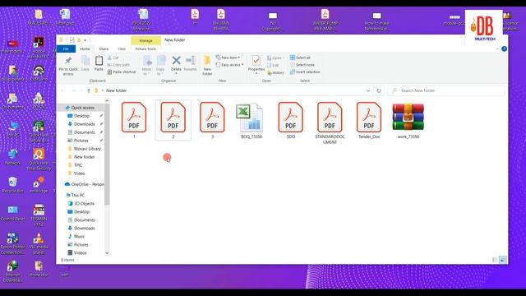This screenshot has width=526, height=296.
Task: Switch to the Home tab
Action: pyautogui.click(x=85, y=49)
